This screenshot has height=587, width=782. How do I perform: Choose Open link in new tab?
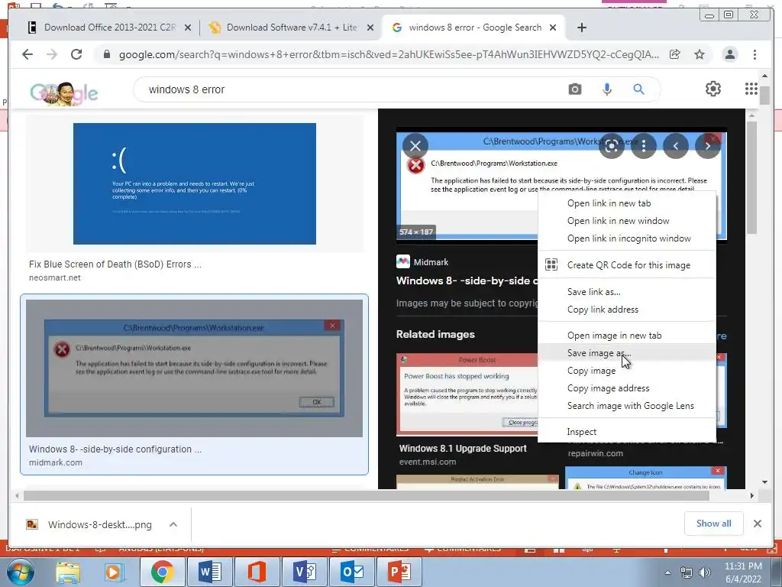(627, 203)
